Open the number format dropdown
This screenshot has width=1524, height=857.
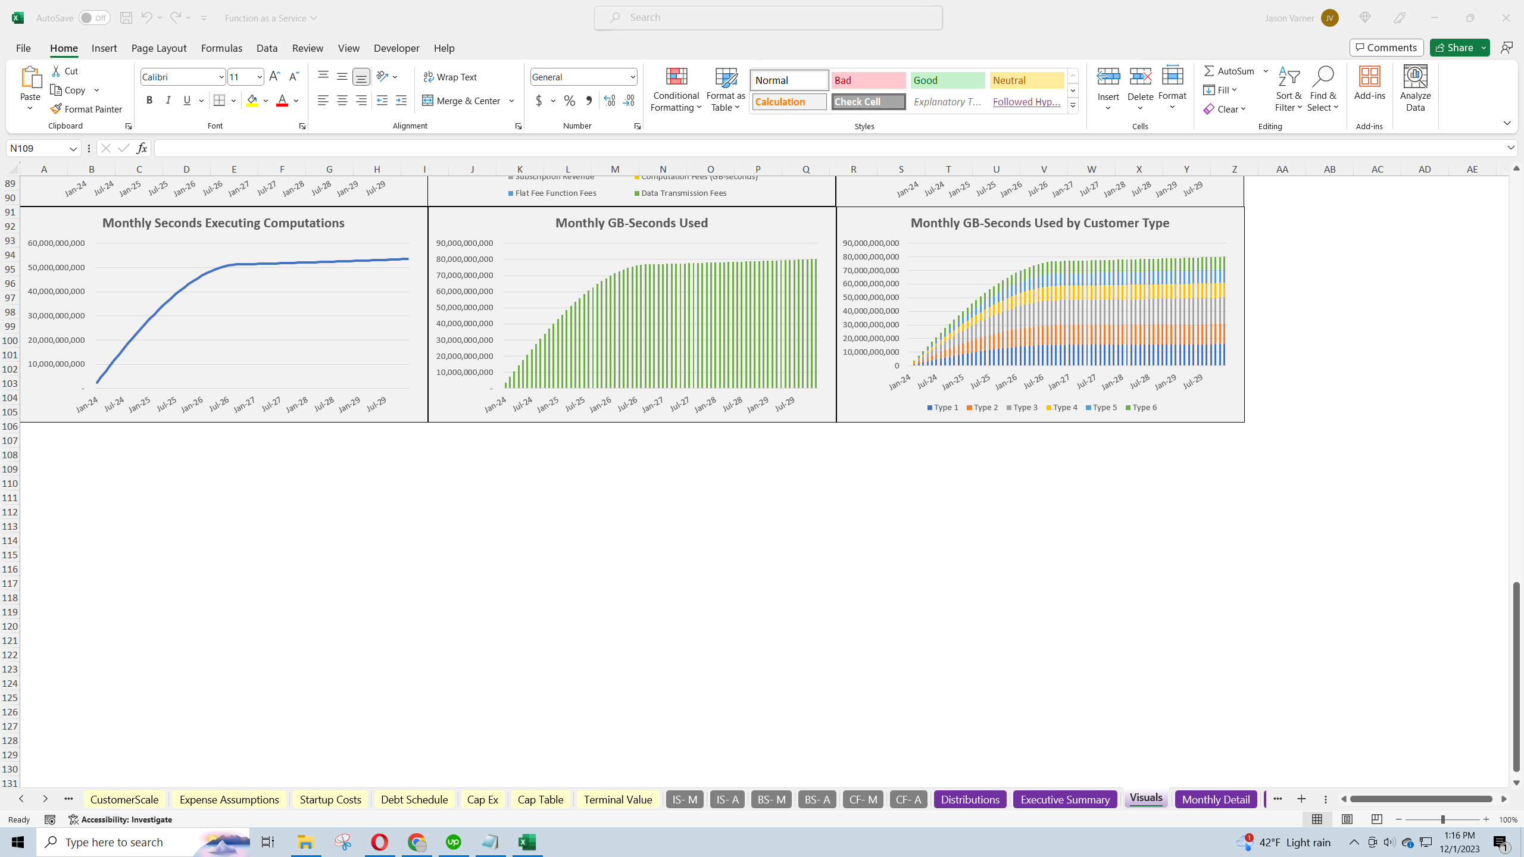tap(632, 77)
